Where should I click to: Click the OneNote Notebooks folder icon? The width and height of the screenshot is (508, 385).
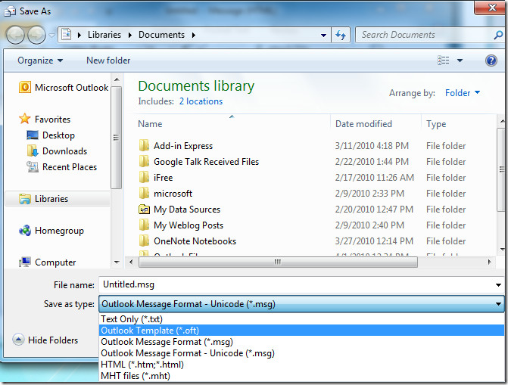click(x=144, y=241)
